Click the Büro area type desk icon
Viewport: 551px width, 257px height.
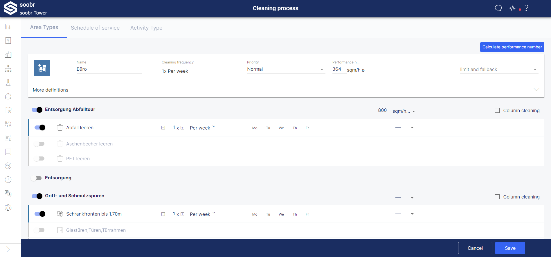[42, 68]
